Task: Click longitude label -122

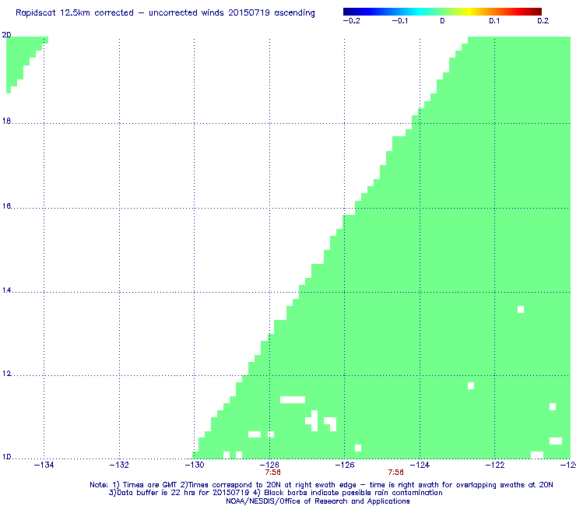Action: point(495,466)
